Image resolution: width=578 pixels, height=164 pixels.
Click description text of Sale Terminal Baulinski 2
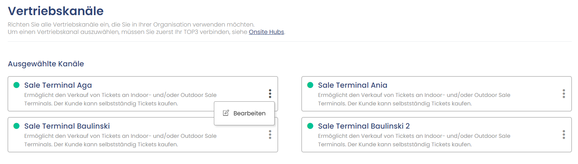pos(414,140)
